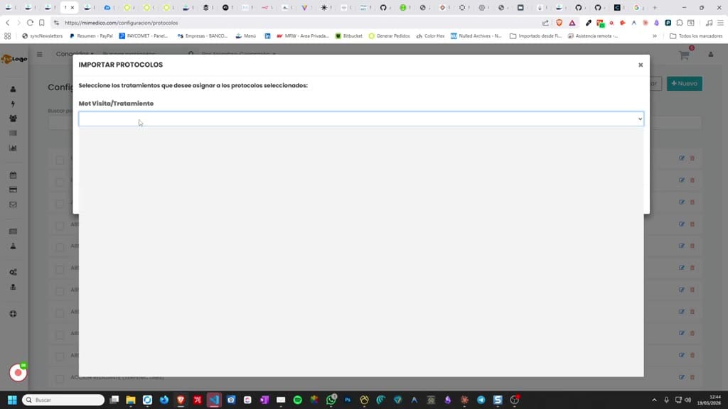Click the address bar URL
The image size is (728, 409).
pos(121,23)
